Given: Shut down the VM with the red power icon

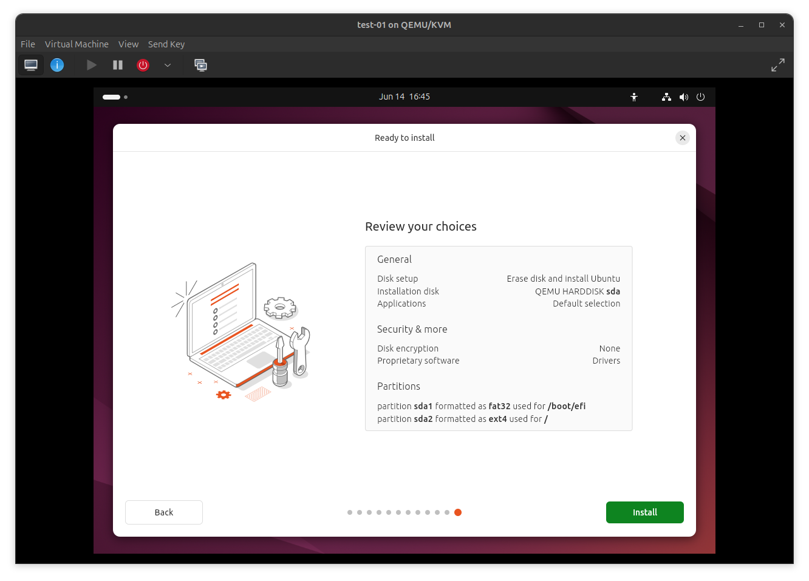Looking at the screenshot, I should pos(143,65).
